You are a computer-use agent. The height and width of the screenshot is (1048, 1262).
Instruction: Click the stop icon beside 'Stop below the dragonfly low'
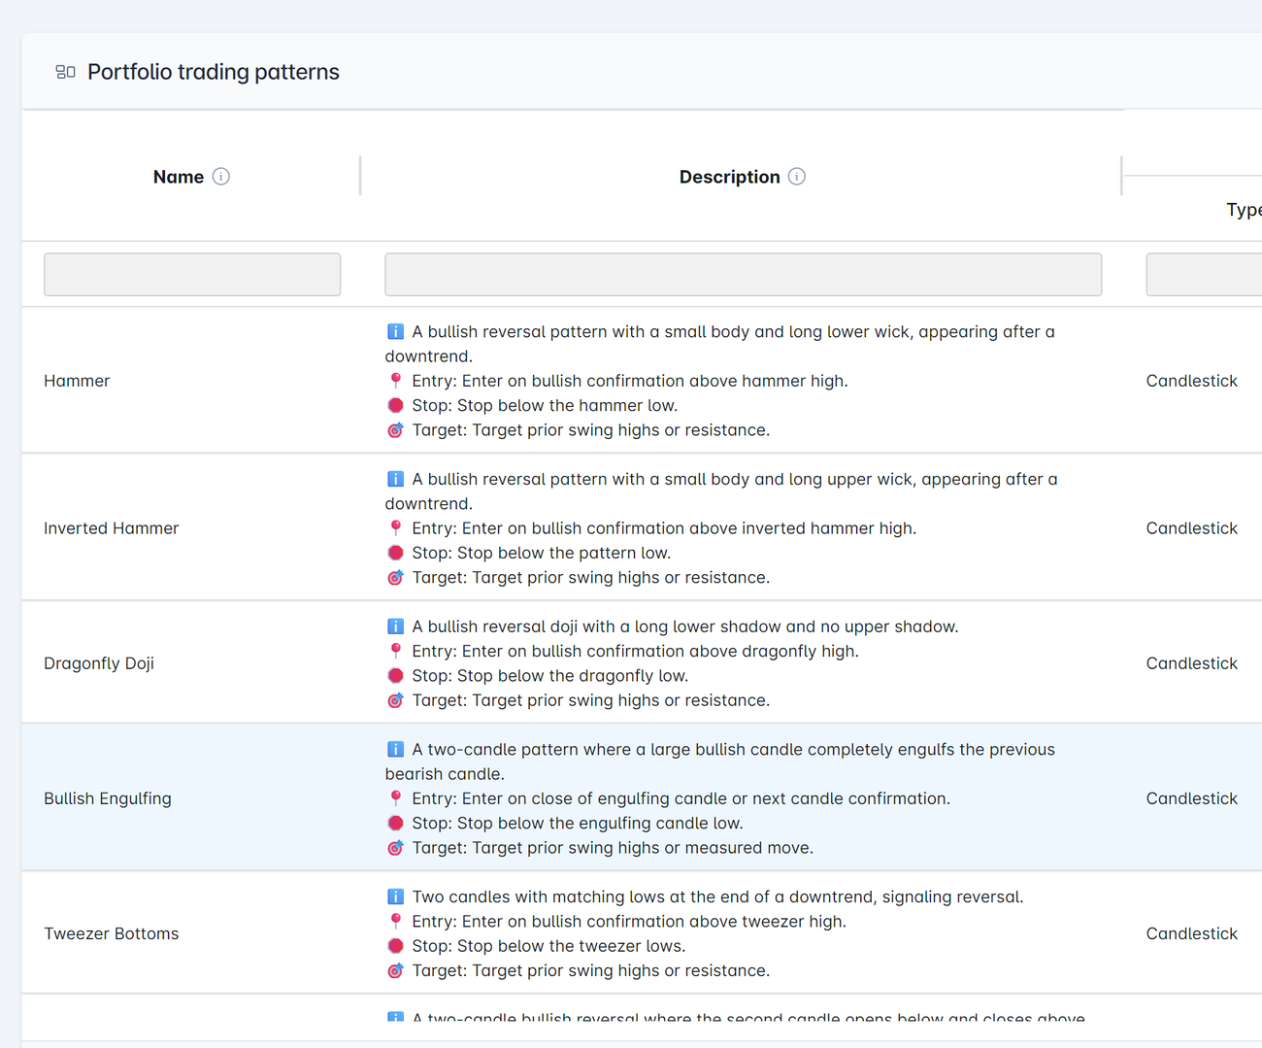pos(395,676)
